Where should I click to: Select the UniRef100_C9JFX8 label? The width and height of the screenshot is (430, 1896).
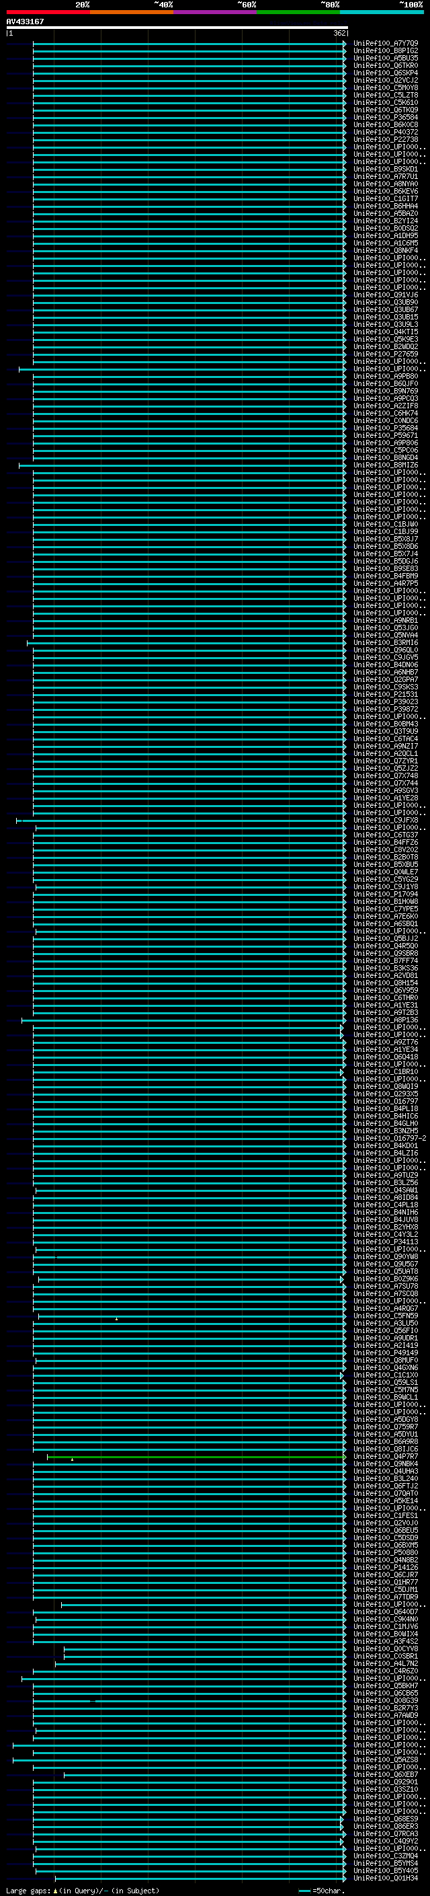385,820
